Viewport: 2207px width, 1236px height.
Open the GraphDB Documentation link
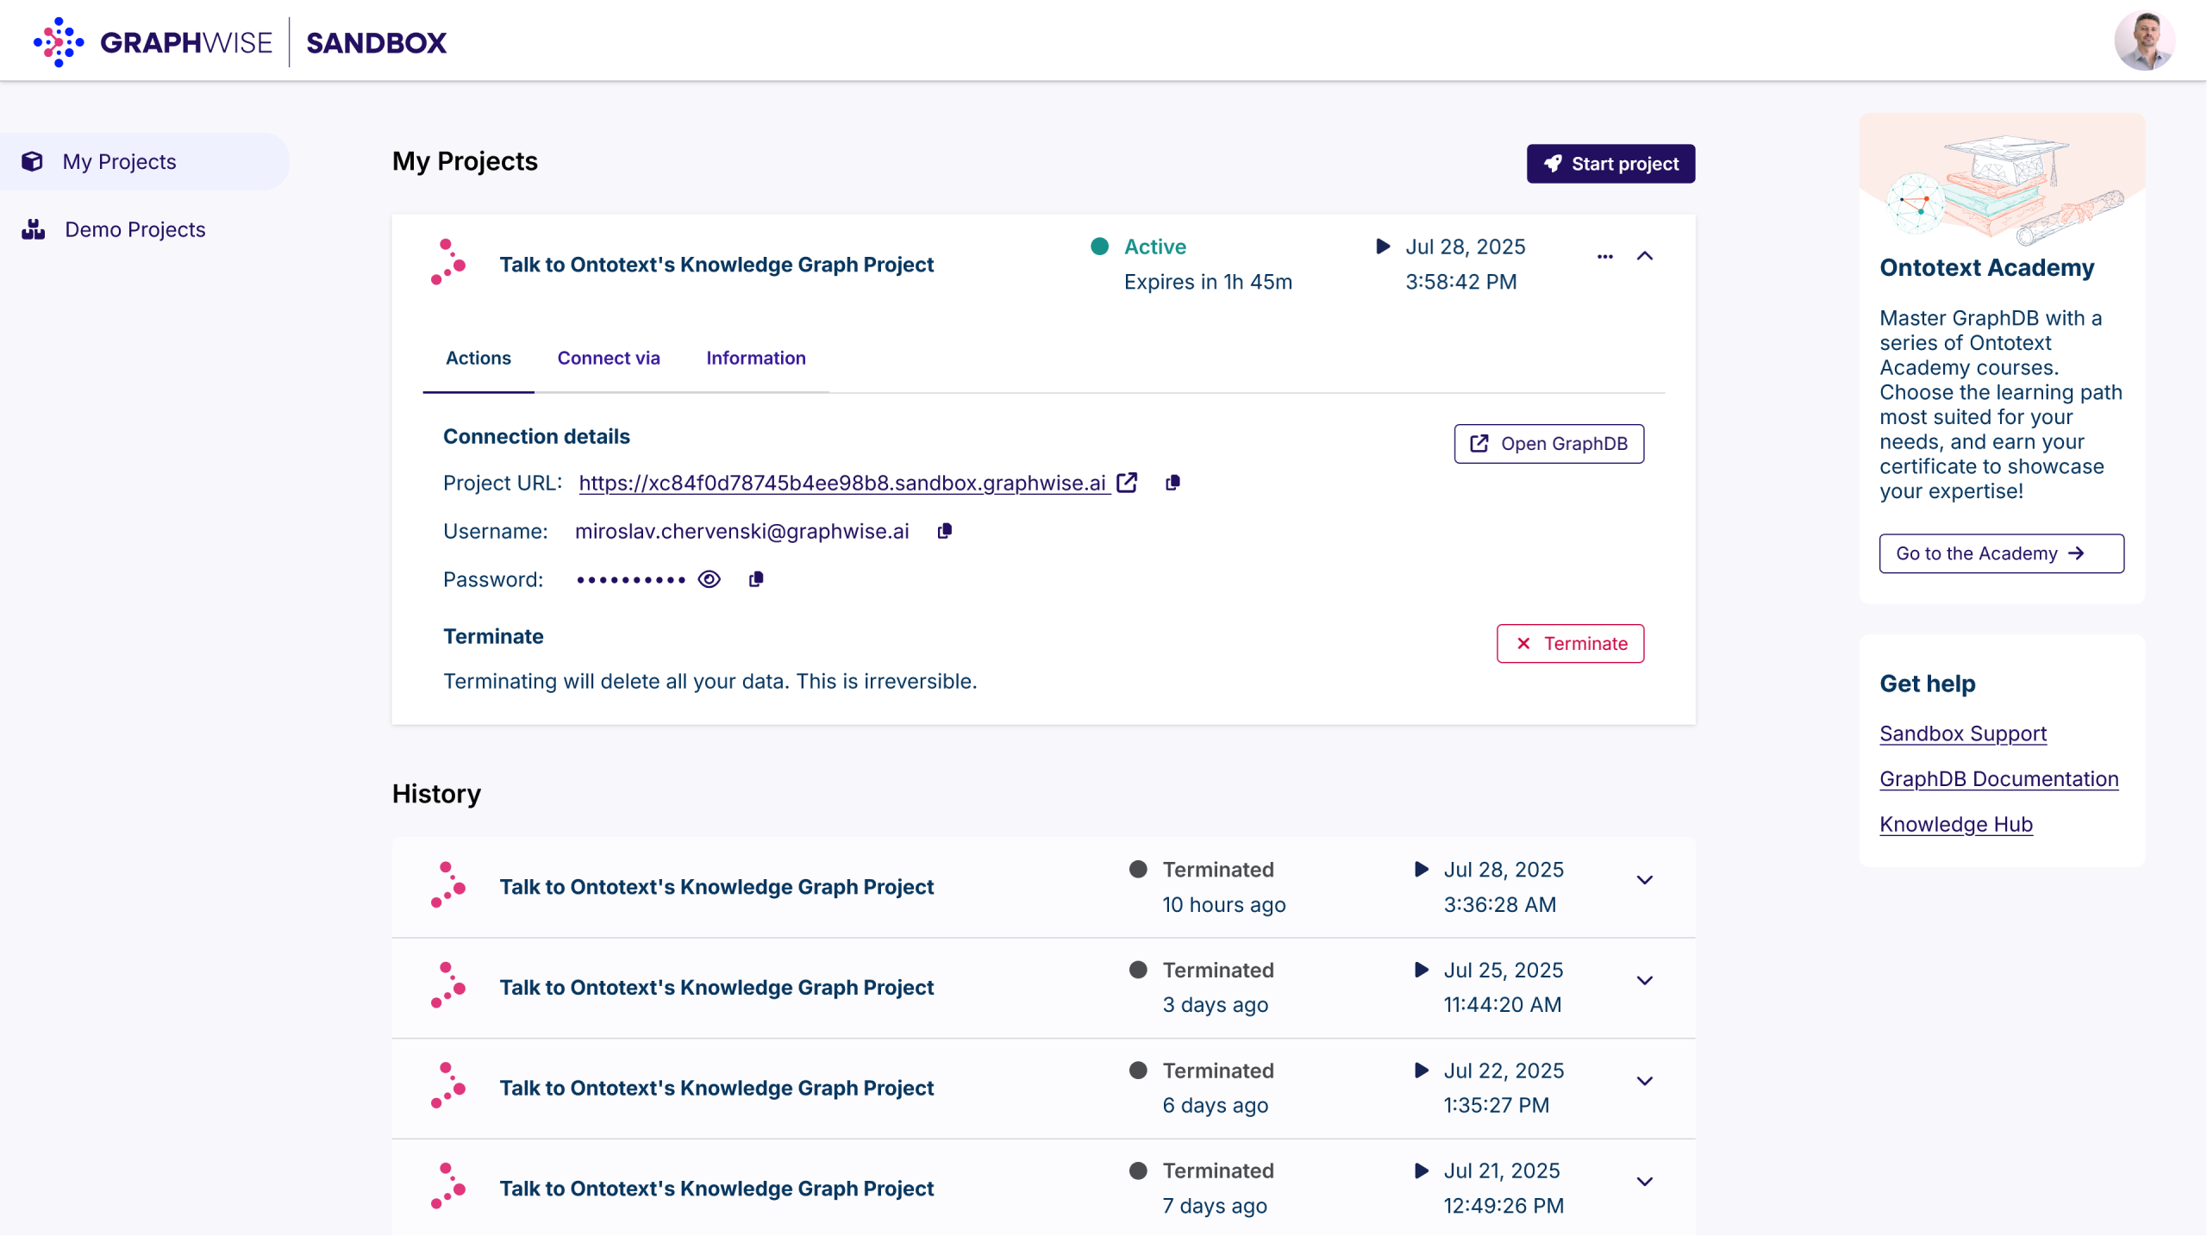[x=1998, y=779]
